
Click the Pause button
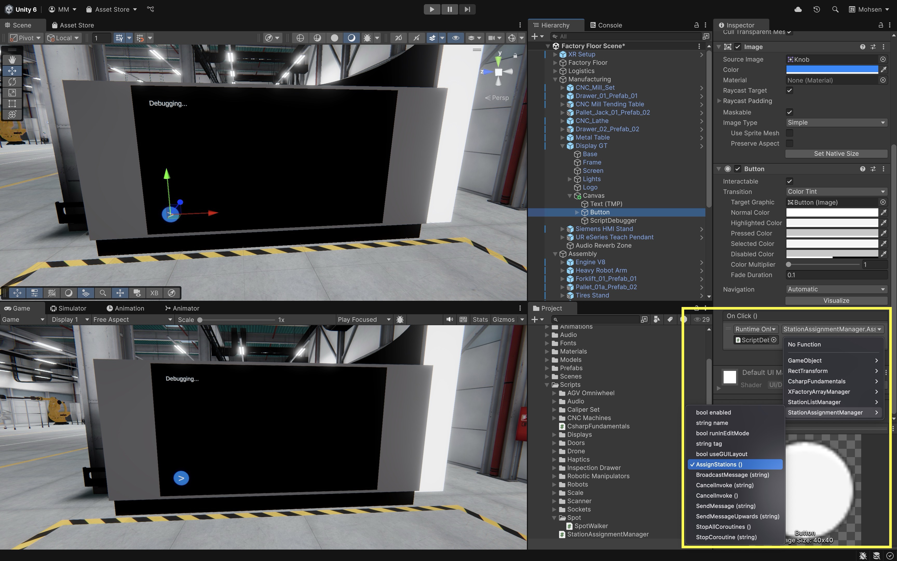tap(450, 9)
